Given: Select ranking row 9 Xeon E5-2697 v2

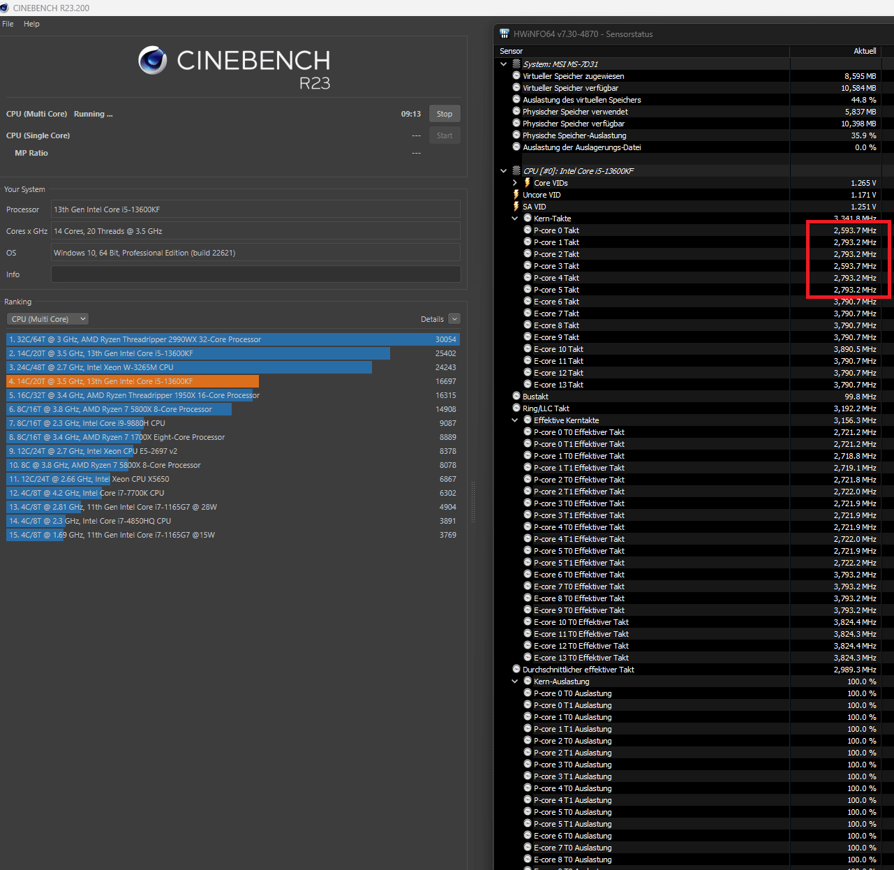Looking at the screenshot, I should pyautogui.click(x=233, y=451).
